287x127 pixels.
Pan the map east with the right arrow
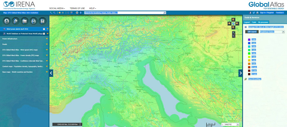pyautogui.click(x=237, y=24)
